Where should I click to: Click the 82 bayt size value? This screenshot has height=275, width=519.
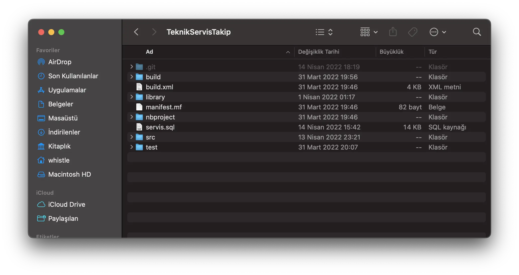pos(410,107)
